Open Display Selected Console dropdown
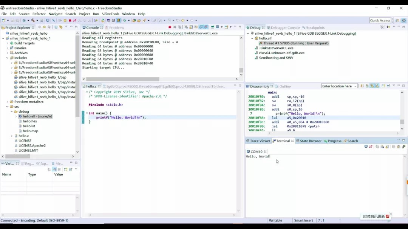The width and height of the screenshot is (408, 229). [221, 27]
